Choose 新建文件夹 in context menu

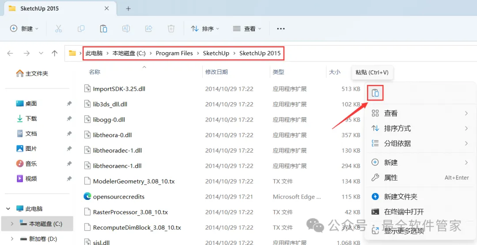click(x=420, y=196)
